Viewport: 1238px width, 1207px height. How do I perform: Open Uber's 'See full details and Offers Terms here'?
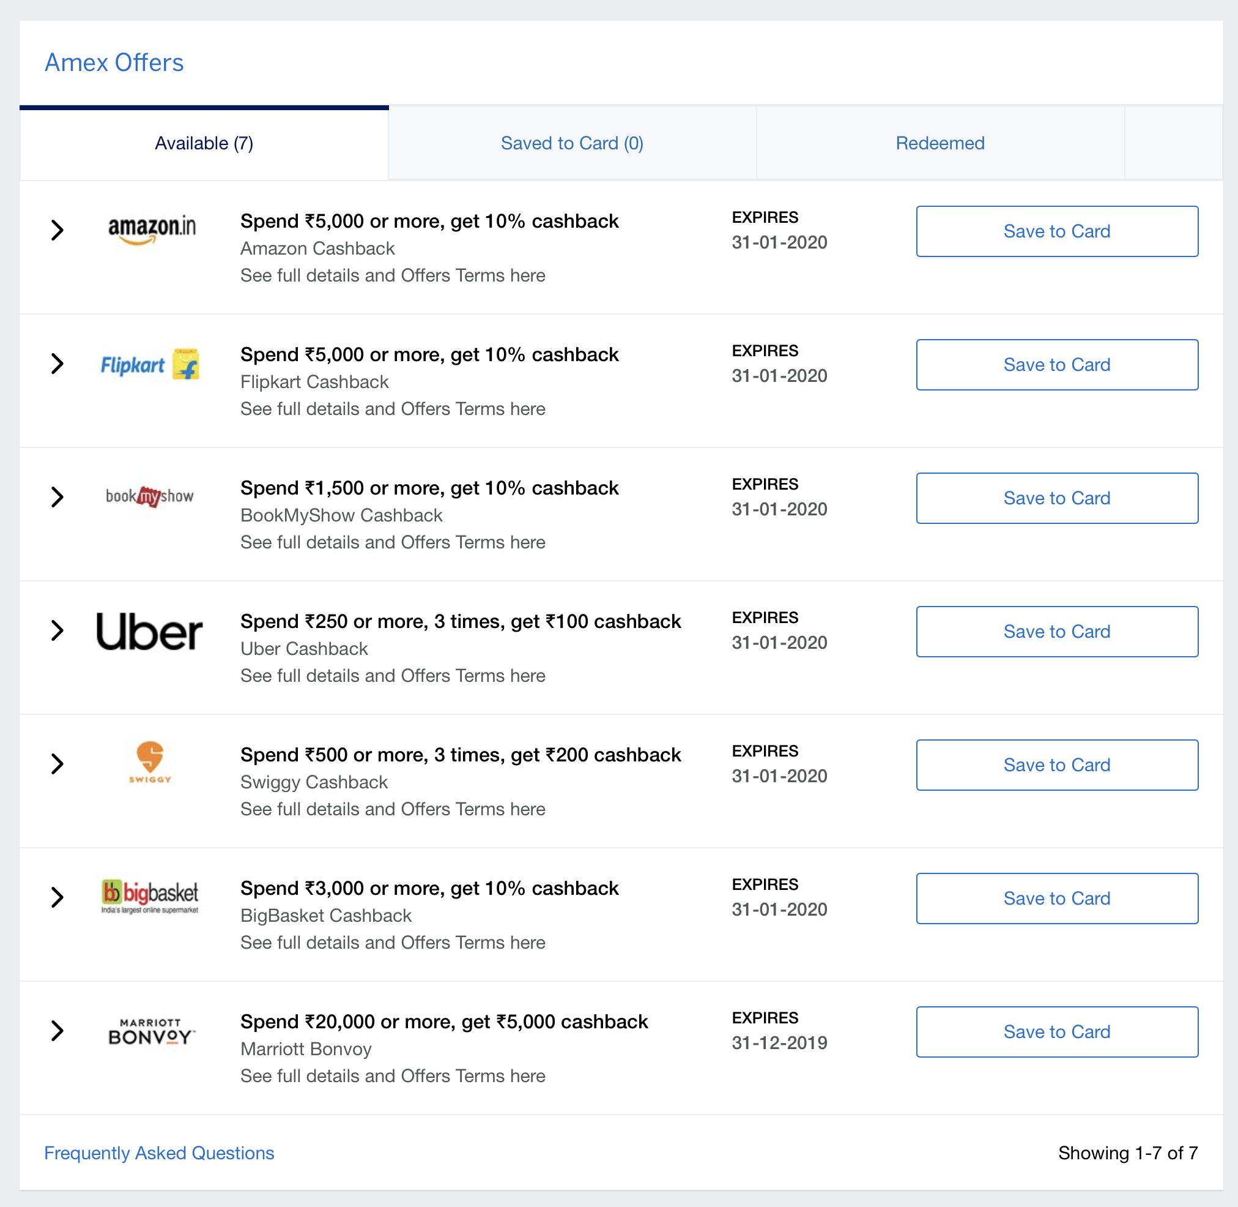(x=393, y=676)
